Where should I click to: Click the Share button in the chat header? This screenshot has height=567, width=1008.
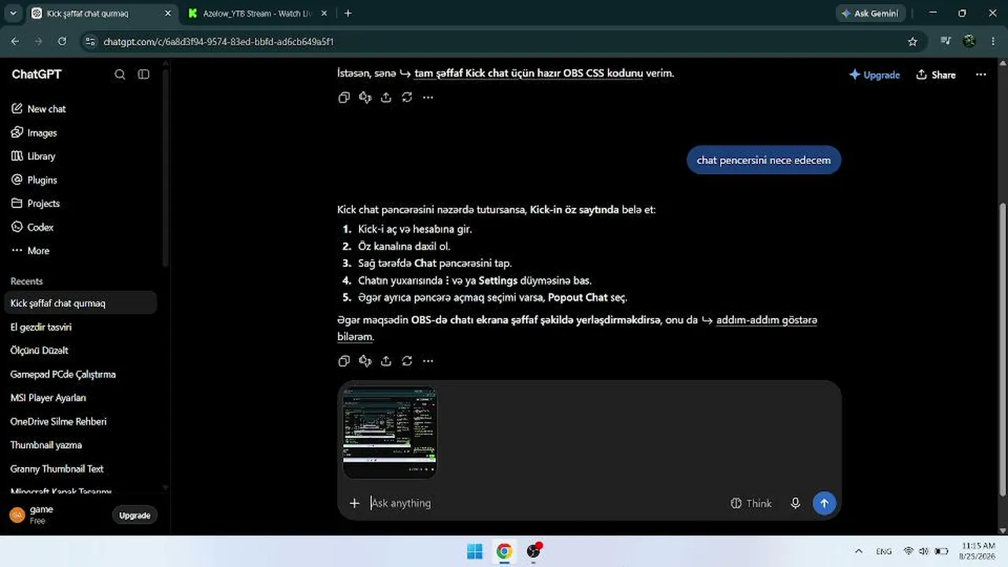936,75
